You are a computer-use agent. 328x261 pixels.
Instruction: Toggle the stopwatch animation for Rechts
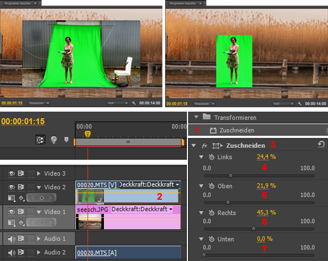pos(212,212)
